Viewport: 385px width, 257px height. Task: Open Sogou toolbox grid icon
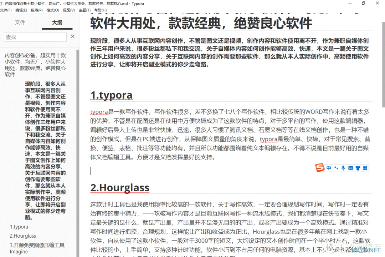click(x=365, y=168)
